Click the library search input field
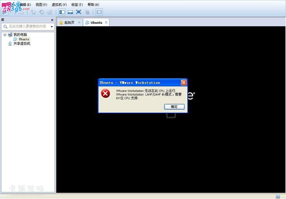This screenshot has width=286, height=199. 28,27
